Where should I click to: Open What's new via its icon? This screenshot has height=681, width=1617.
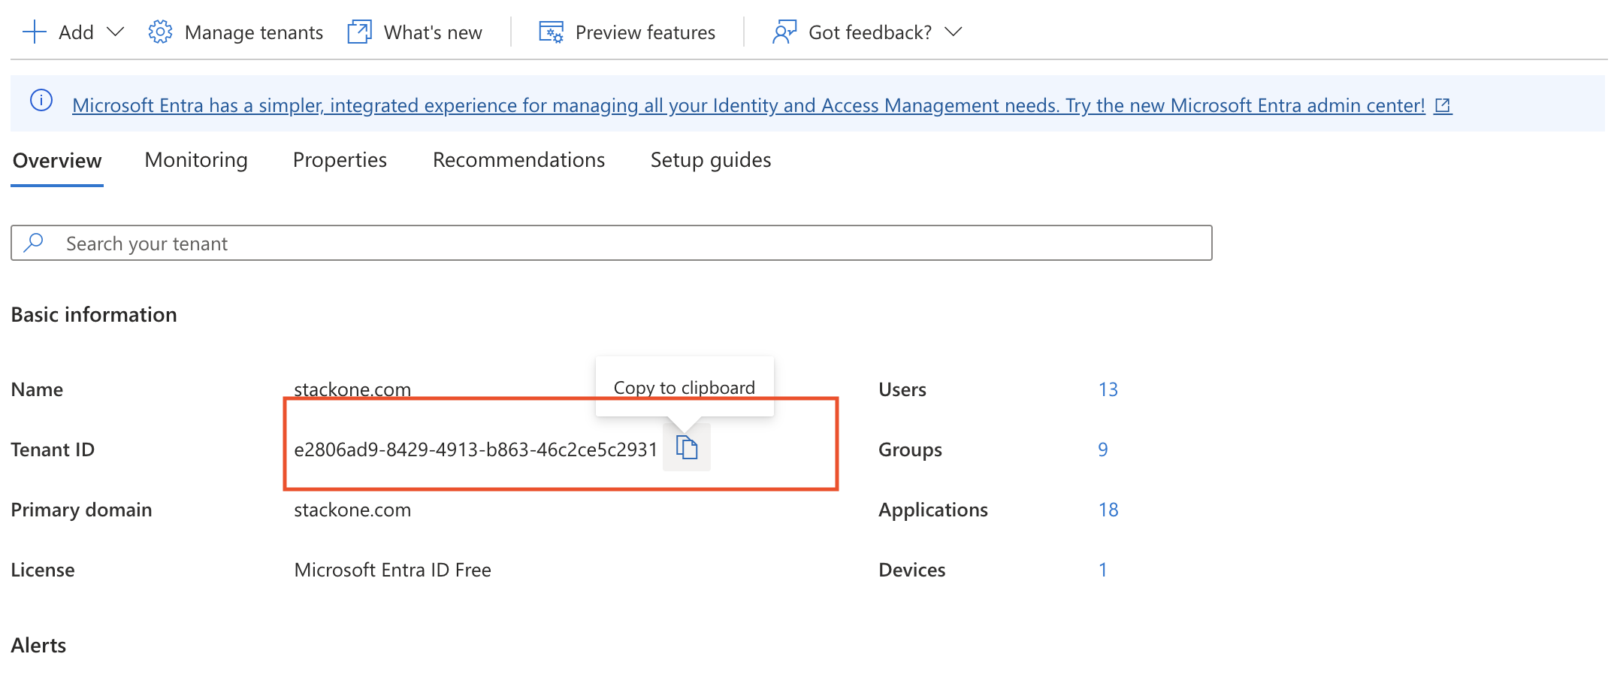tap(358, 32)
